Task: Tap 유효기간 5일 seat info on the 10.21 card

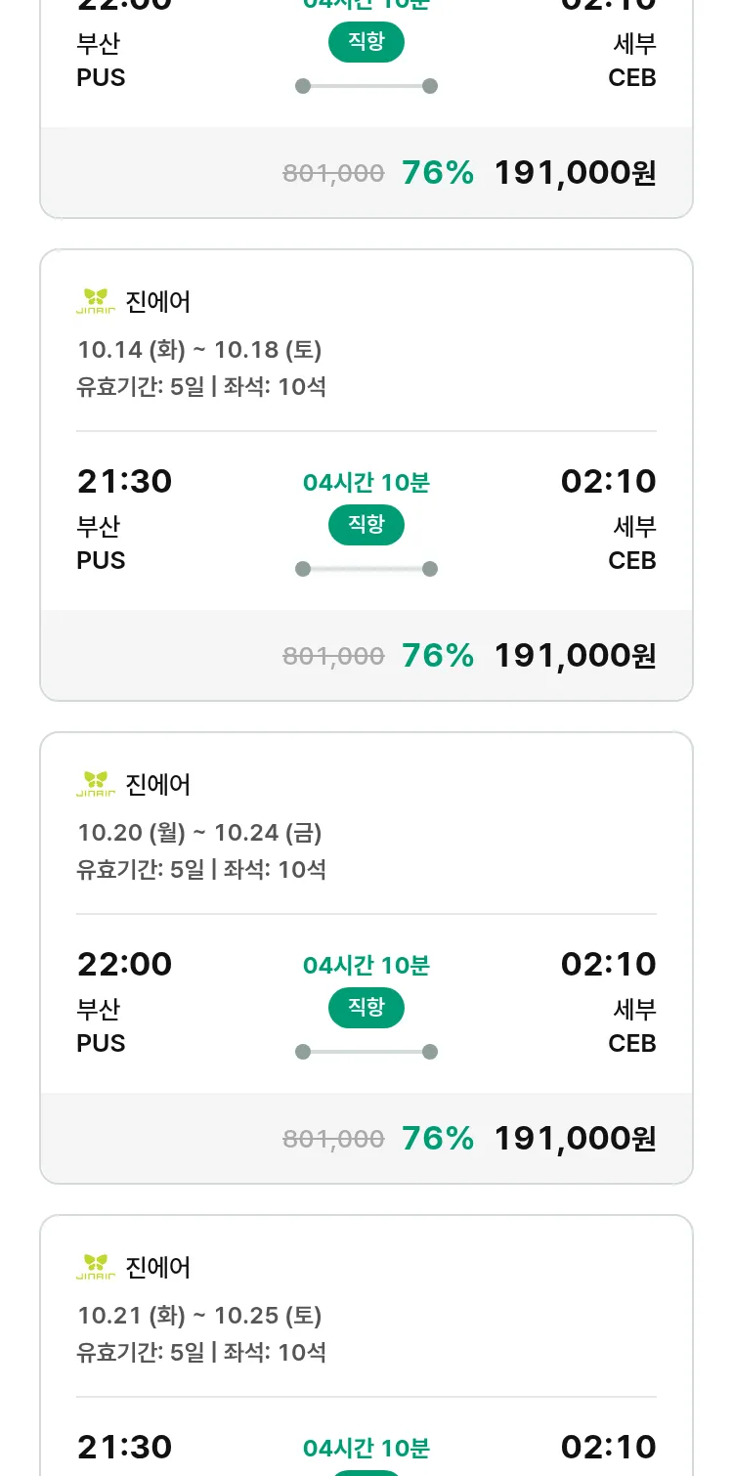Action: coord(201,1353)
